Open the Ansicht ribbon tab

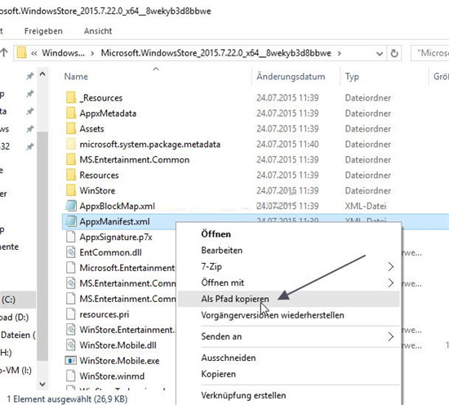[x=98, y=31]
